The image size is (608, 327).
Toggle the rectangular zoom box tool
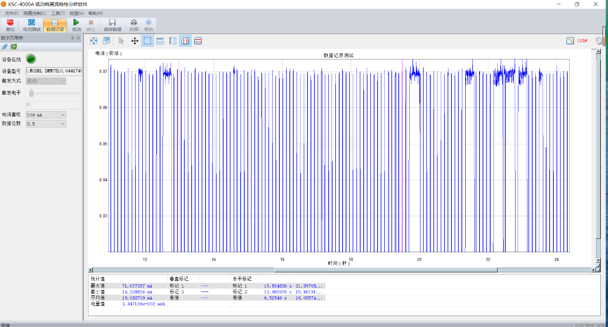pyautogui.click(x=148, y=41)
